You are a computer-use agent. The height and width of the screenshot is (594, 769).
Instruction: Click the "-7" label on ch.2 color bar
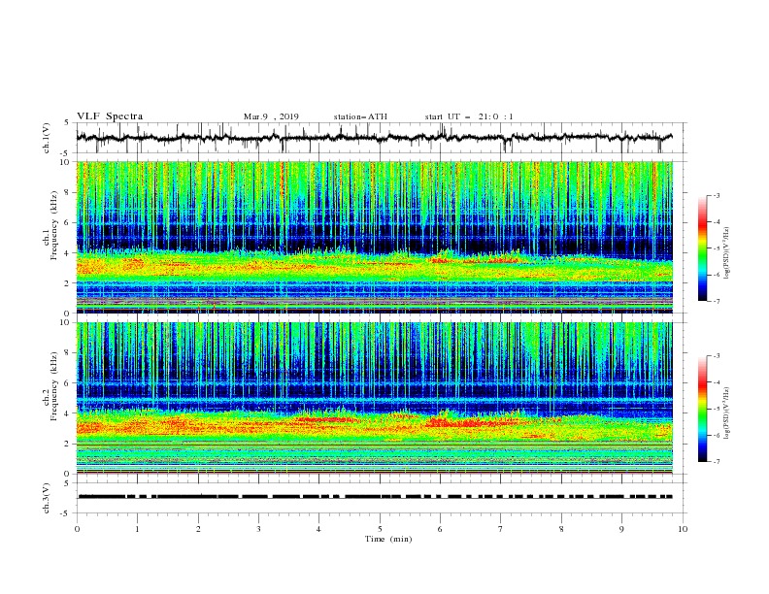[x=716, y=462]
